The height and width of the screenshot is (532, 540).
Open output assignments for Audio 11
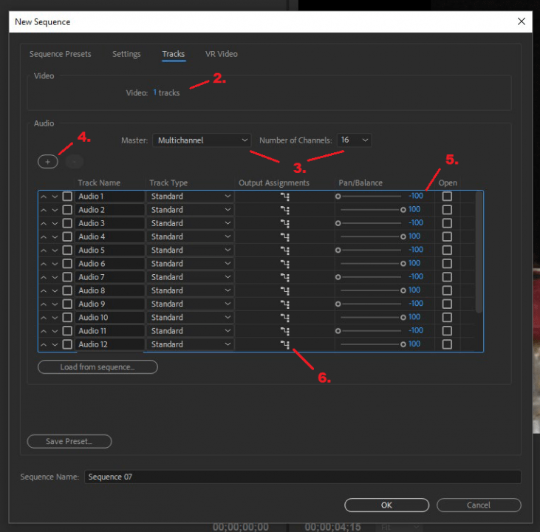(285, 331)
